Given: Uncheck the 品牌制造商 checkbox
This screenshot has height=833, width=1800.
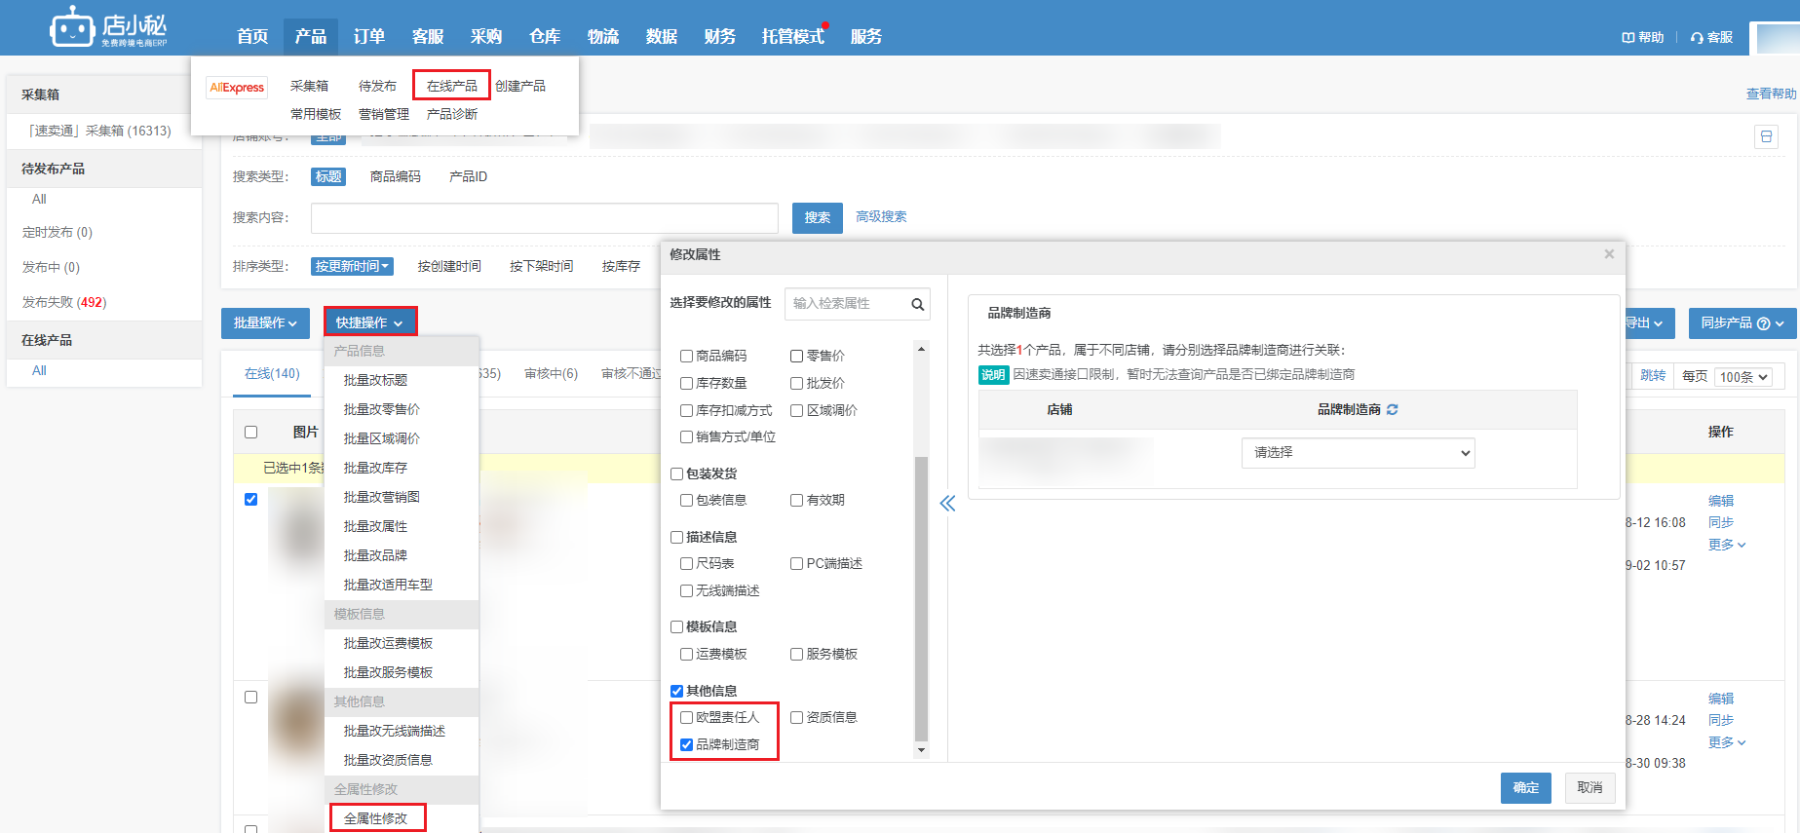Looking at the screenshot, I should click(686, 745).
